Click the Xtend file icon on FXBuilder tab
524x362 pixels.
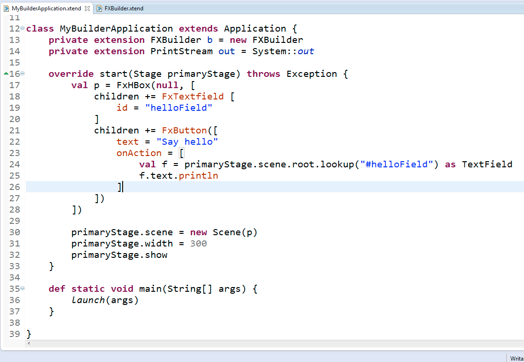pos(100,8)
